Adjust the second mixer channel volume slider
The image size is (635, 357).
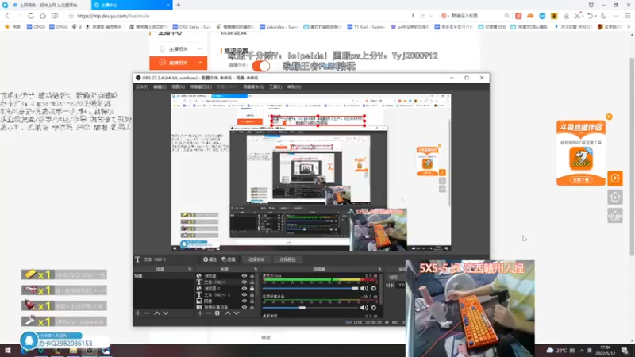[x=310, y=308]
